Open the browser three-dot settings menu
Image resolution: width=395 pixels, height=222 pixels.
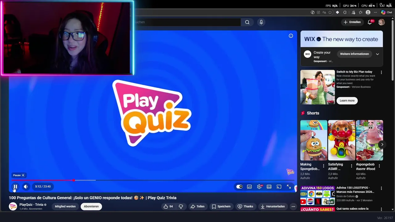tap(375, 12)
